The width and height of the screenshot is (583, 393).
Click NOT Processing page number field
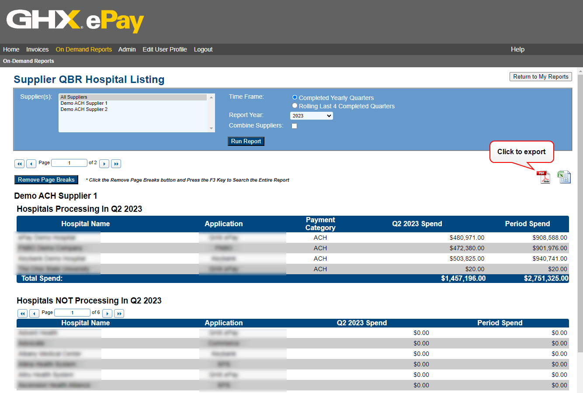(x=72, y=313)
